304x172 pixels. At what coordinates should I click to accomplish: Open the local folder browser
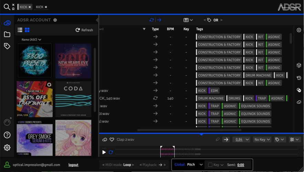click(x=7, y=34)
